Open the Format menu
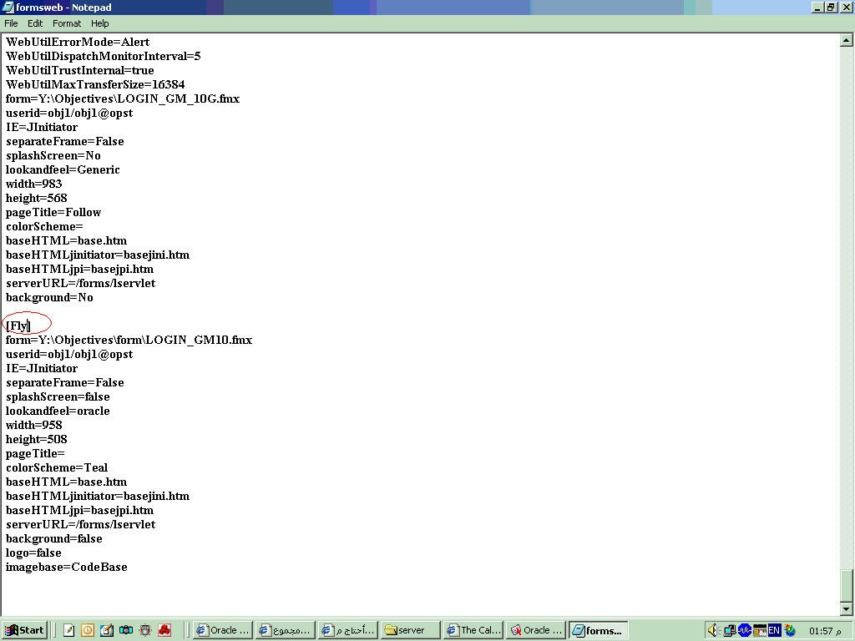Viewport: 855px width, 641px height. (67, 23)
